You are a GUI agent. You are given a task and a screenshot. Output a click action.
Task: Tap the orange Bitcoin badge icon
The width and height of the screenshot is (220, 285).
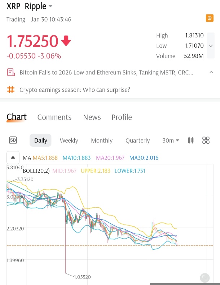pyautogui.click(x=210, y=18)
